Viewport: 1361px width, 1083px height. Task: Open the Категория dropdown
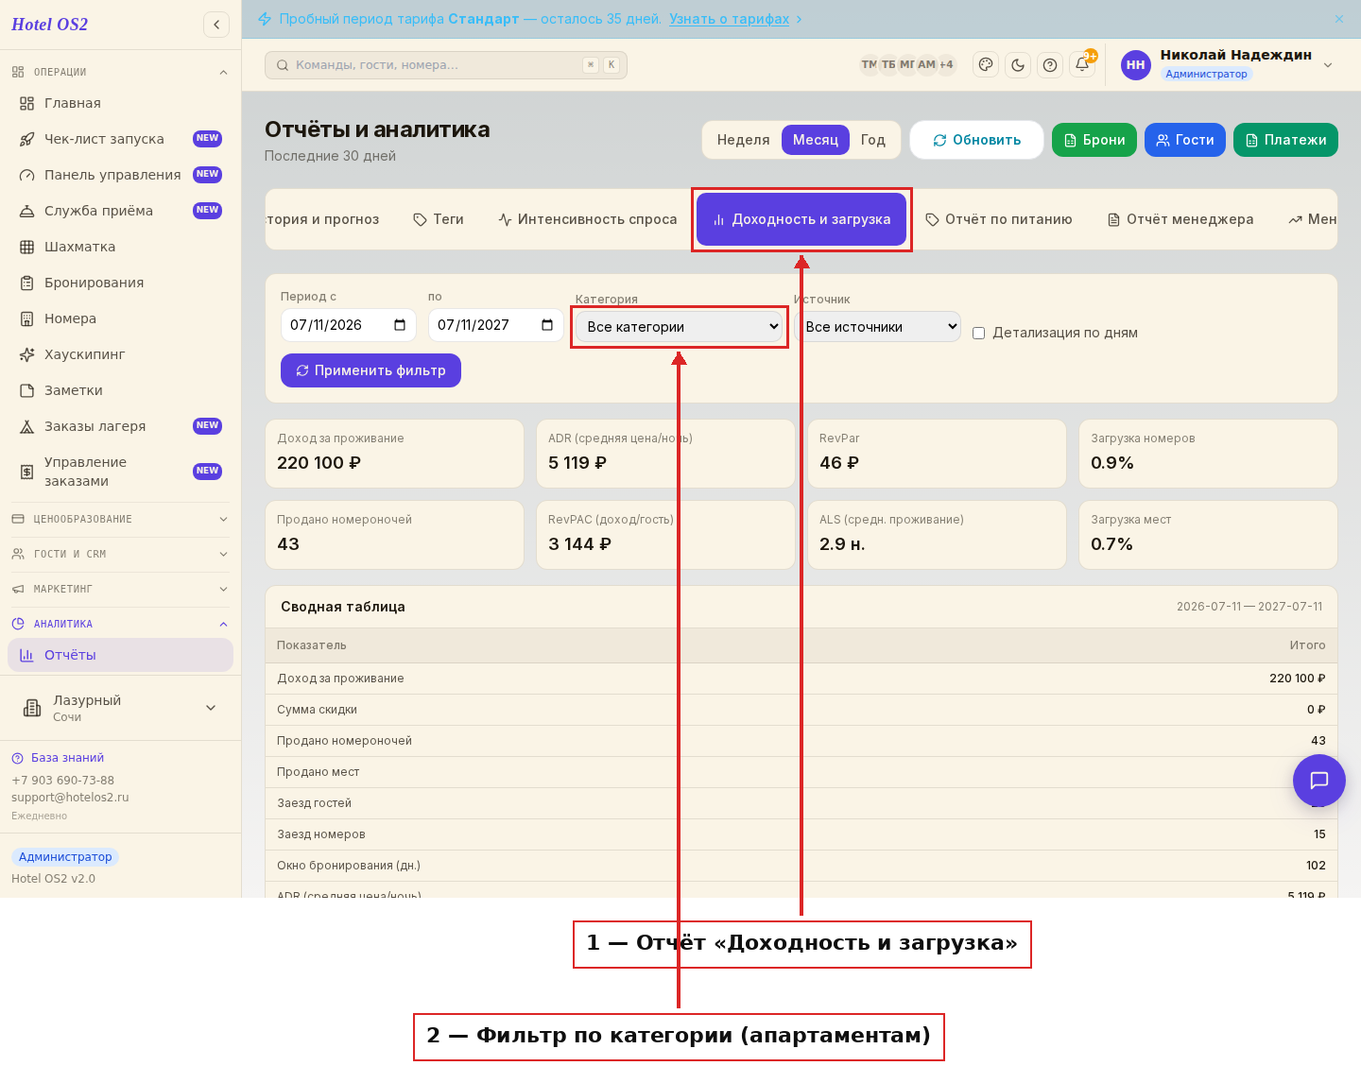[679, 327]
